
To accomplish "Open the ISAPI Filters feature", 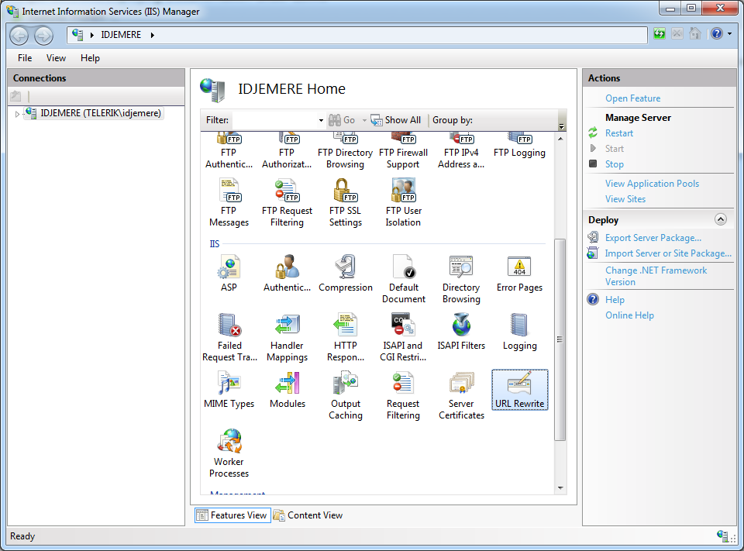I will pos(461,332).
